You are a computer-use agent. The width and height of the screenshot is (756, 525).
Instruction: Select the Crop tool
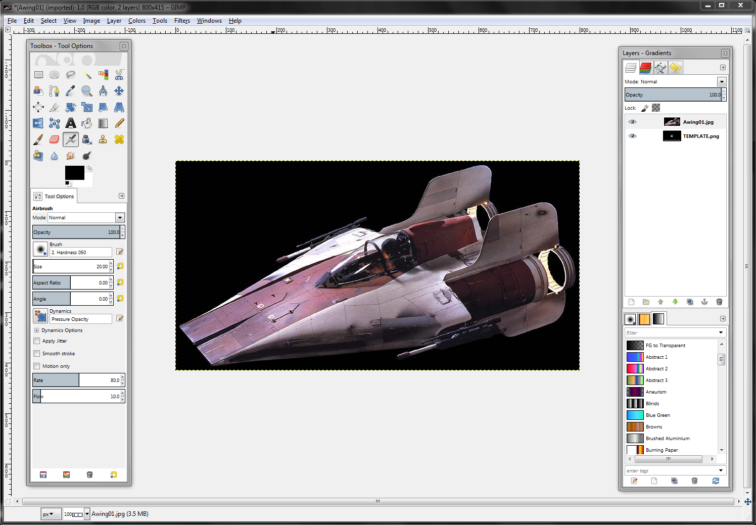pyautogui.click(x=55, y=107)
